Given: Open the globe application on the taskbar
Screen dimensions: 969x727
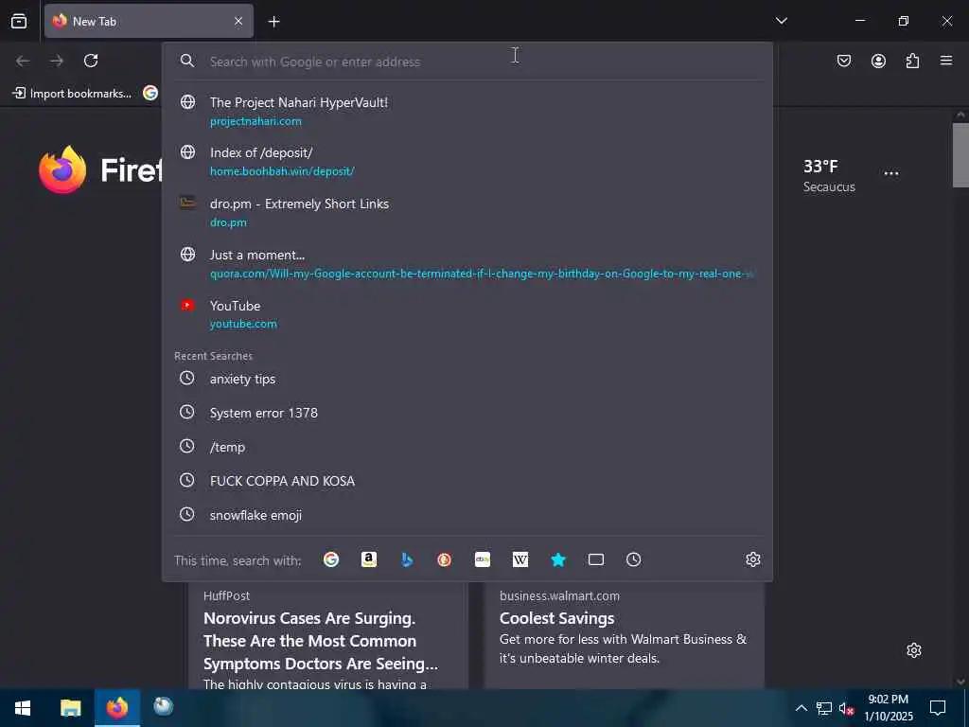Looking at the screenshot, I should click(x=163, y=706).
